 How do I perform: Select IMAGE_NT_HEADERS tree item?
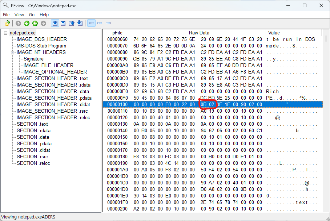coord(41,52)
